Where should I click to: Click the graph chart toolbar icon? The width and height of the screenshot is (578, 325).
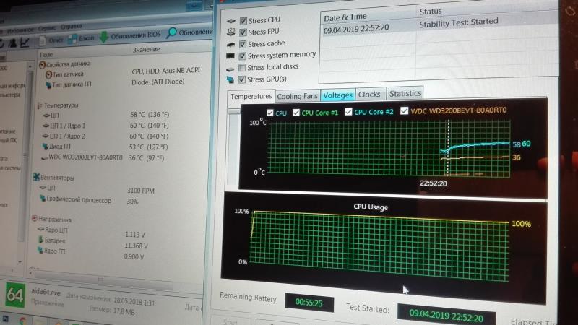[x=25, y=43]
